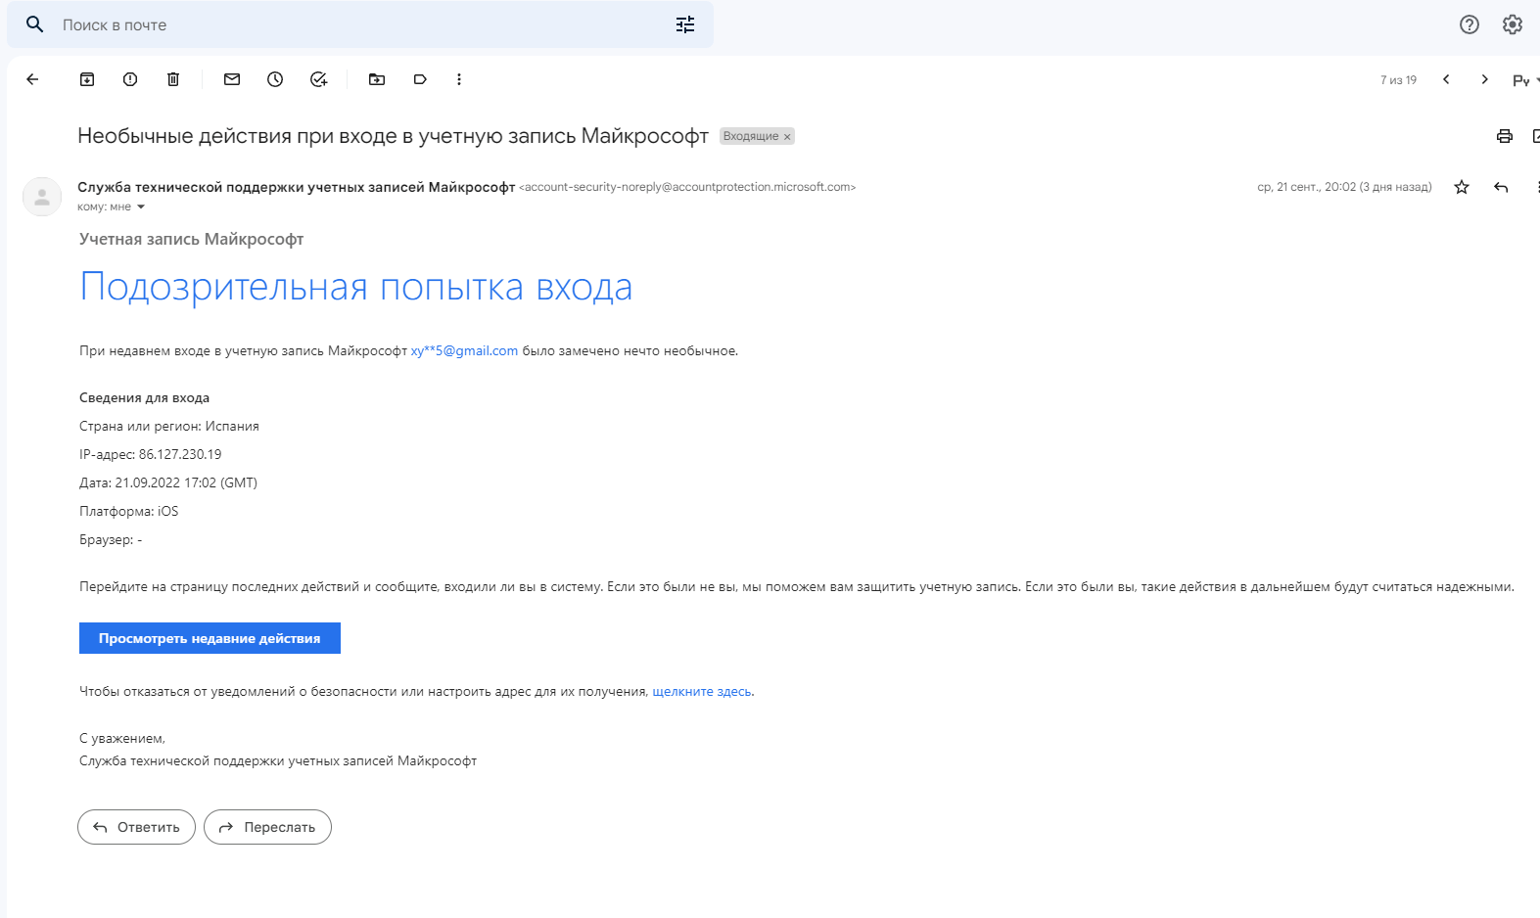Star this message
This screenshot has width=1540, height=918.
tap(1462, 187)
